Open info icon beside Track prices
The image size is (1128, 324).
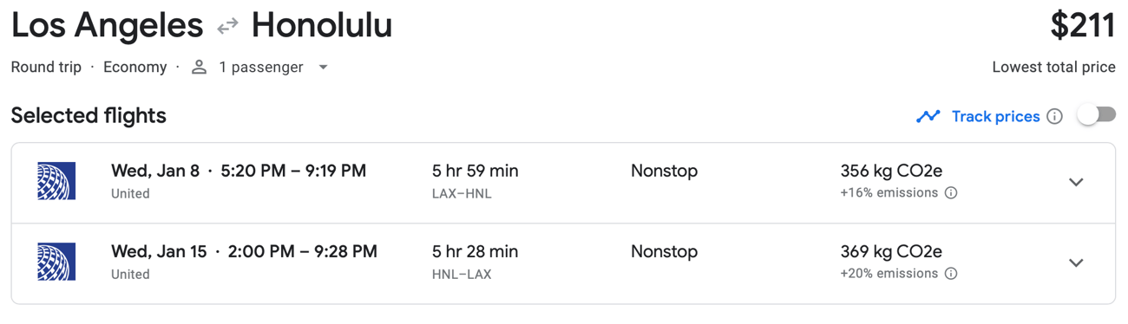(1054, 116)
